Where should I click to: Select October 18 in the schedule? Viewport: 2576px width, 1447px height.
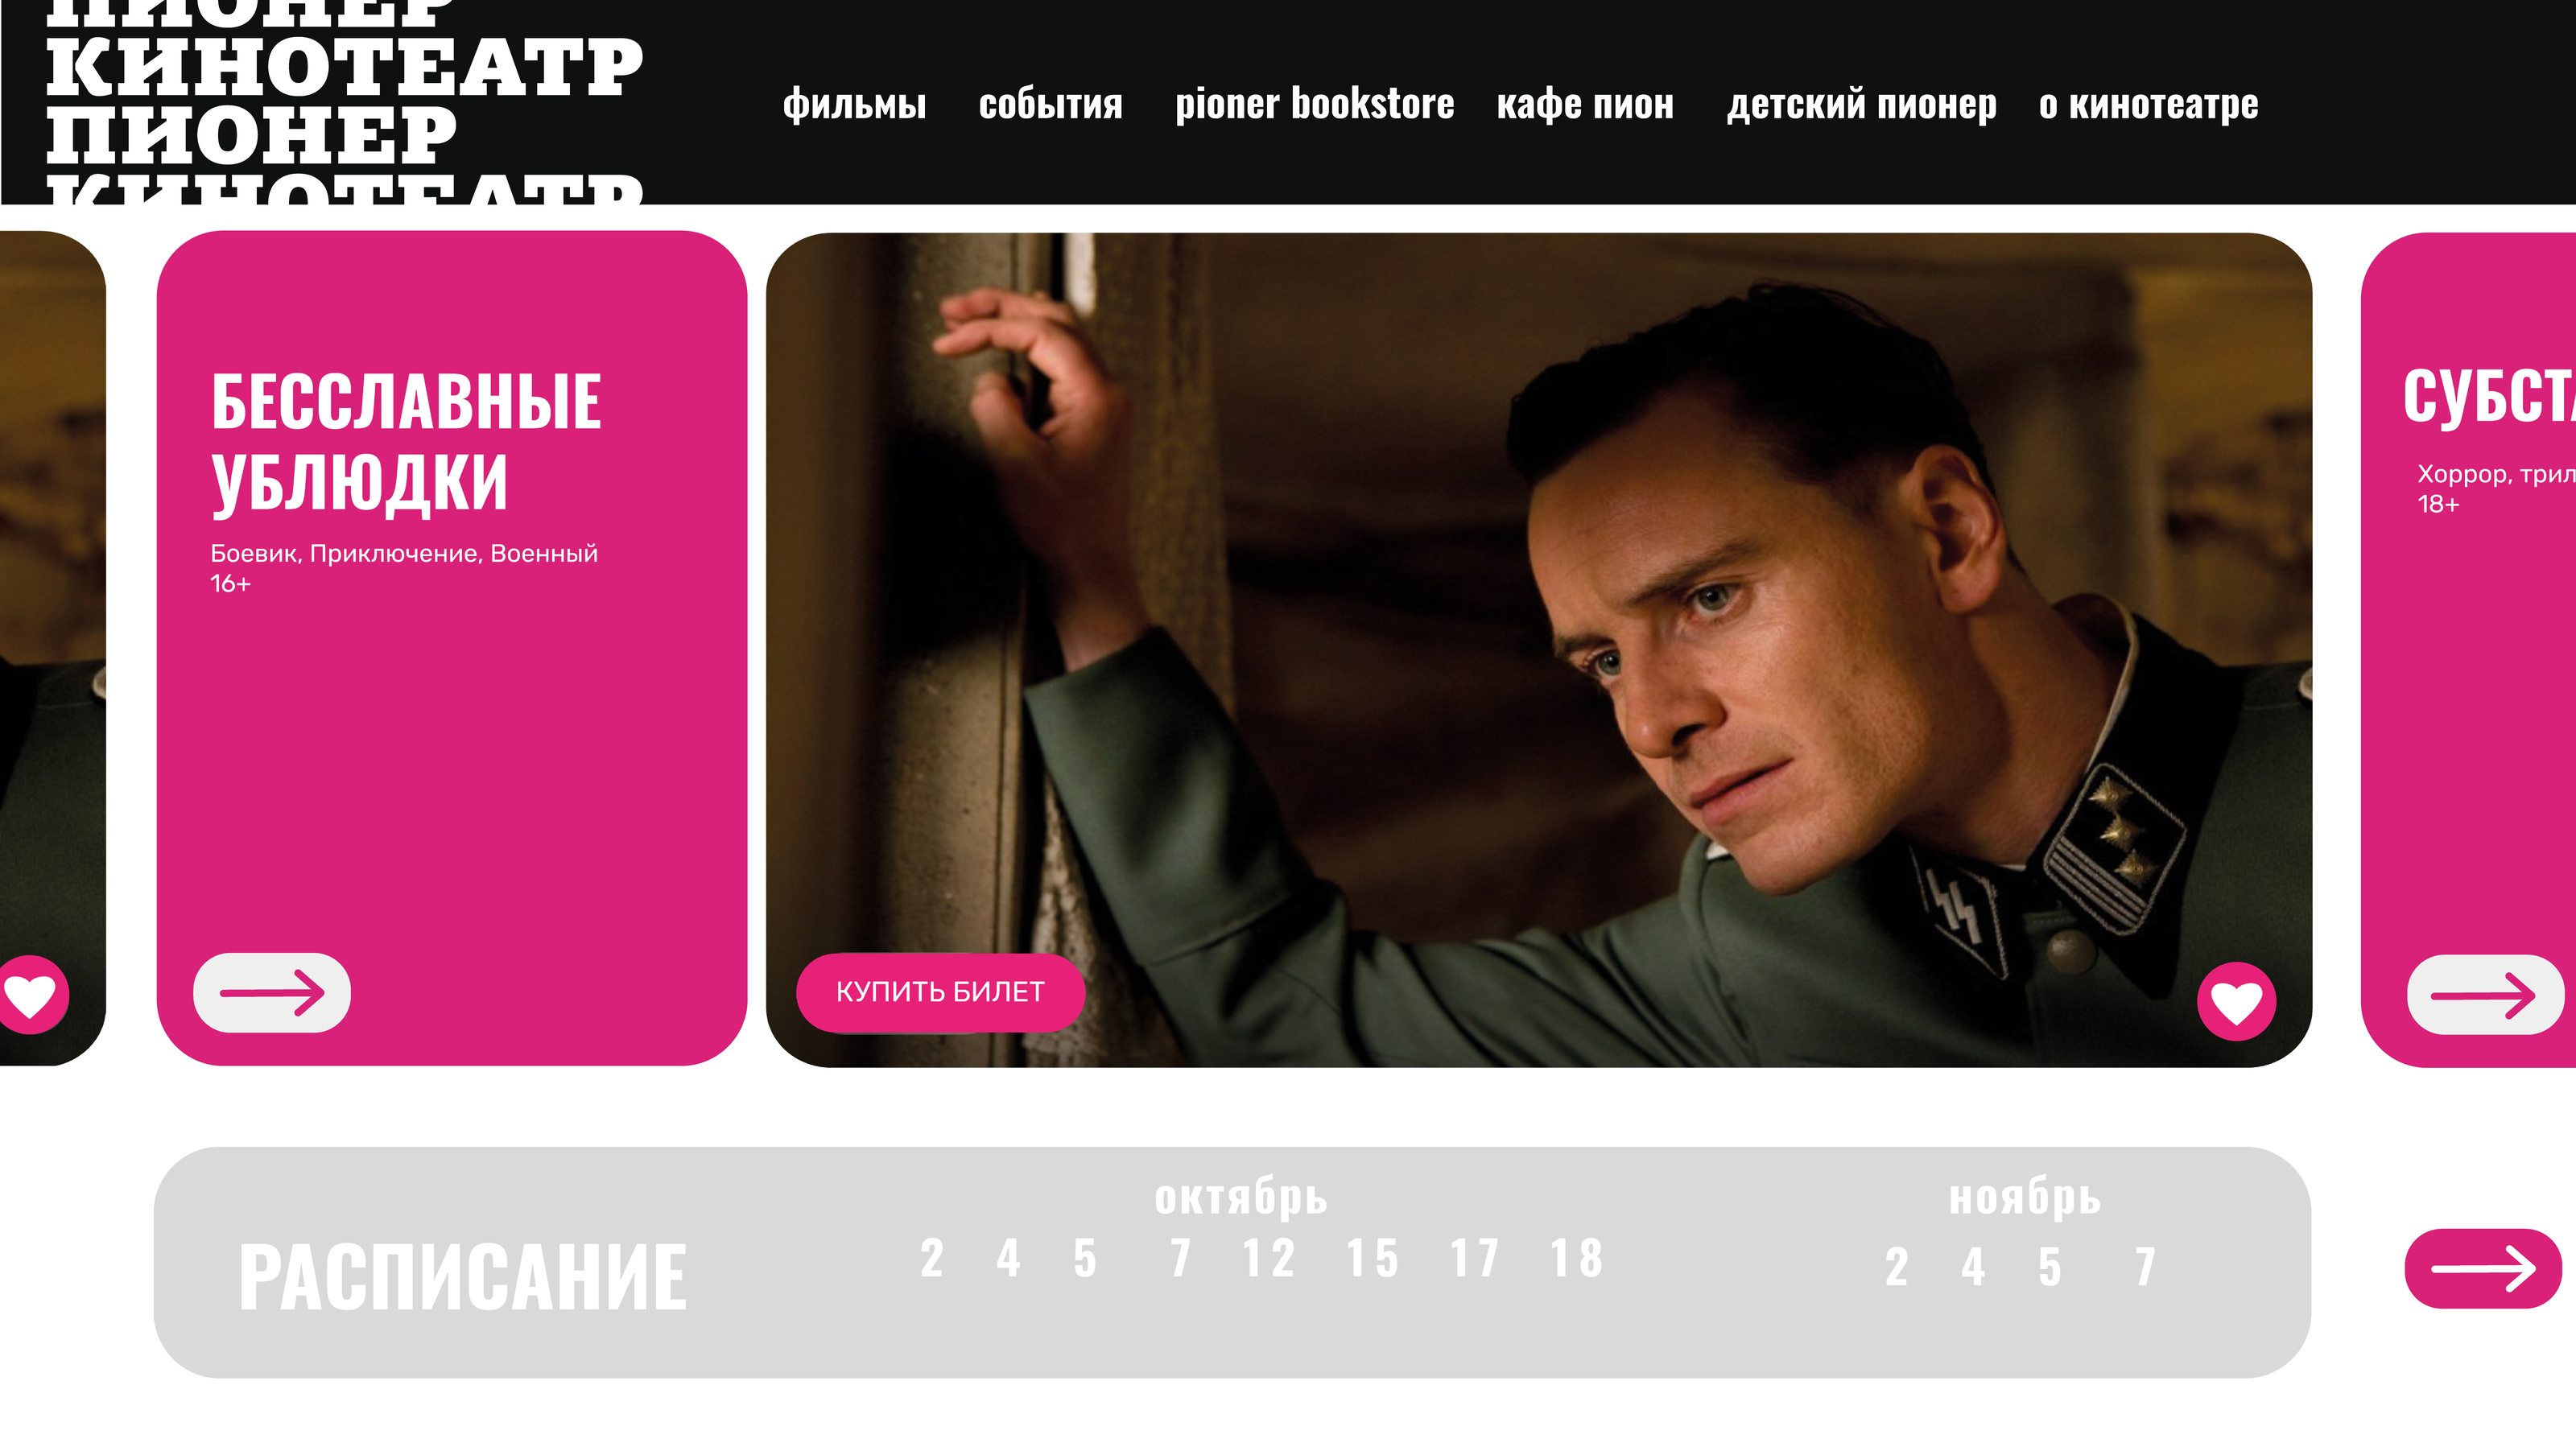pyautogui.click(x=1576, y=1258)
